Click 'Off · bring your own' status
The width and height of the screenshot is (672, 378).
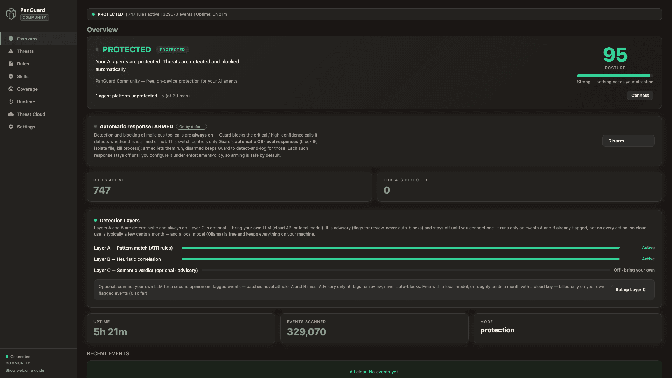[x=634, y=270]
